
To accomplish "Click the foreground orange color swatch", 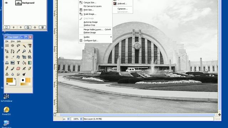I will [x=9, y=80].
